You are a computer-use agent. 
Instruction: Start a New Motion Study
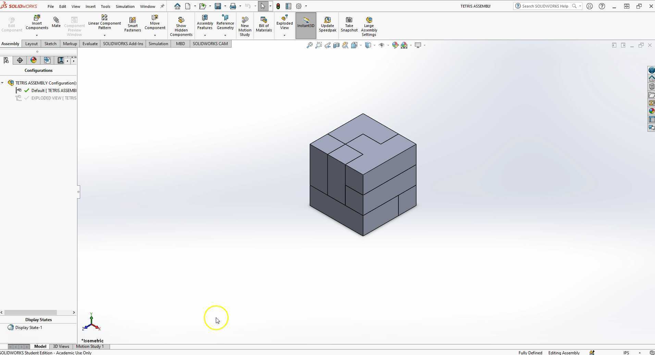[x=245, y=27]
